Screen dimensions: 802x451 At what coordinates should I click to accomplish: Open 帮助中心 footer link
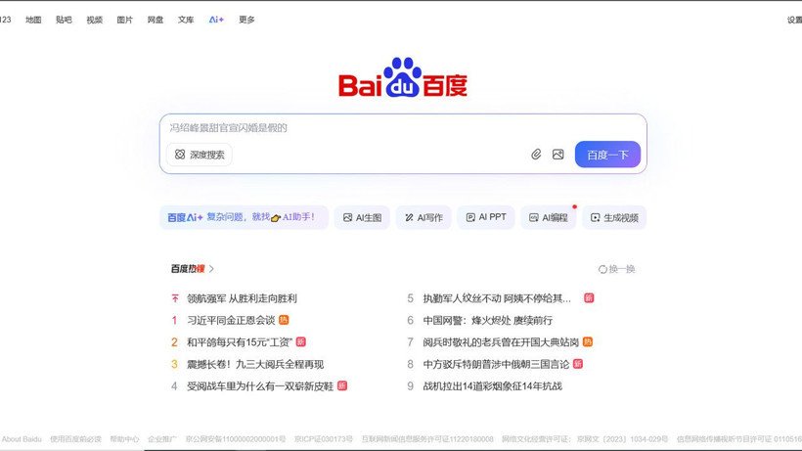(124, 438)
